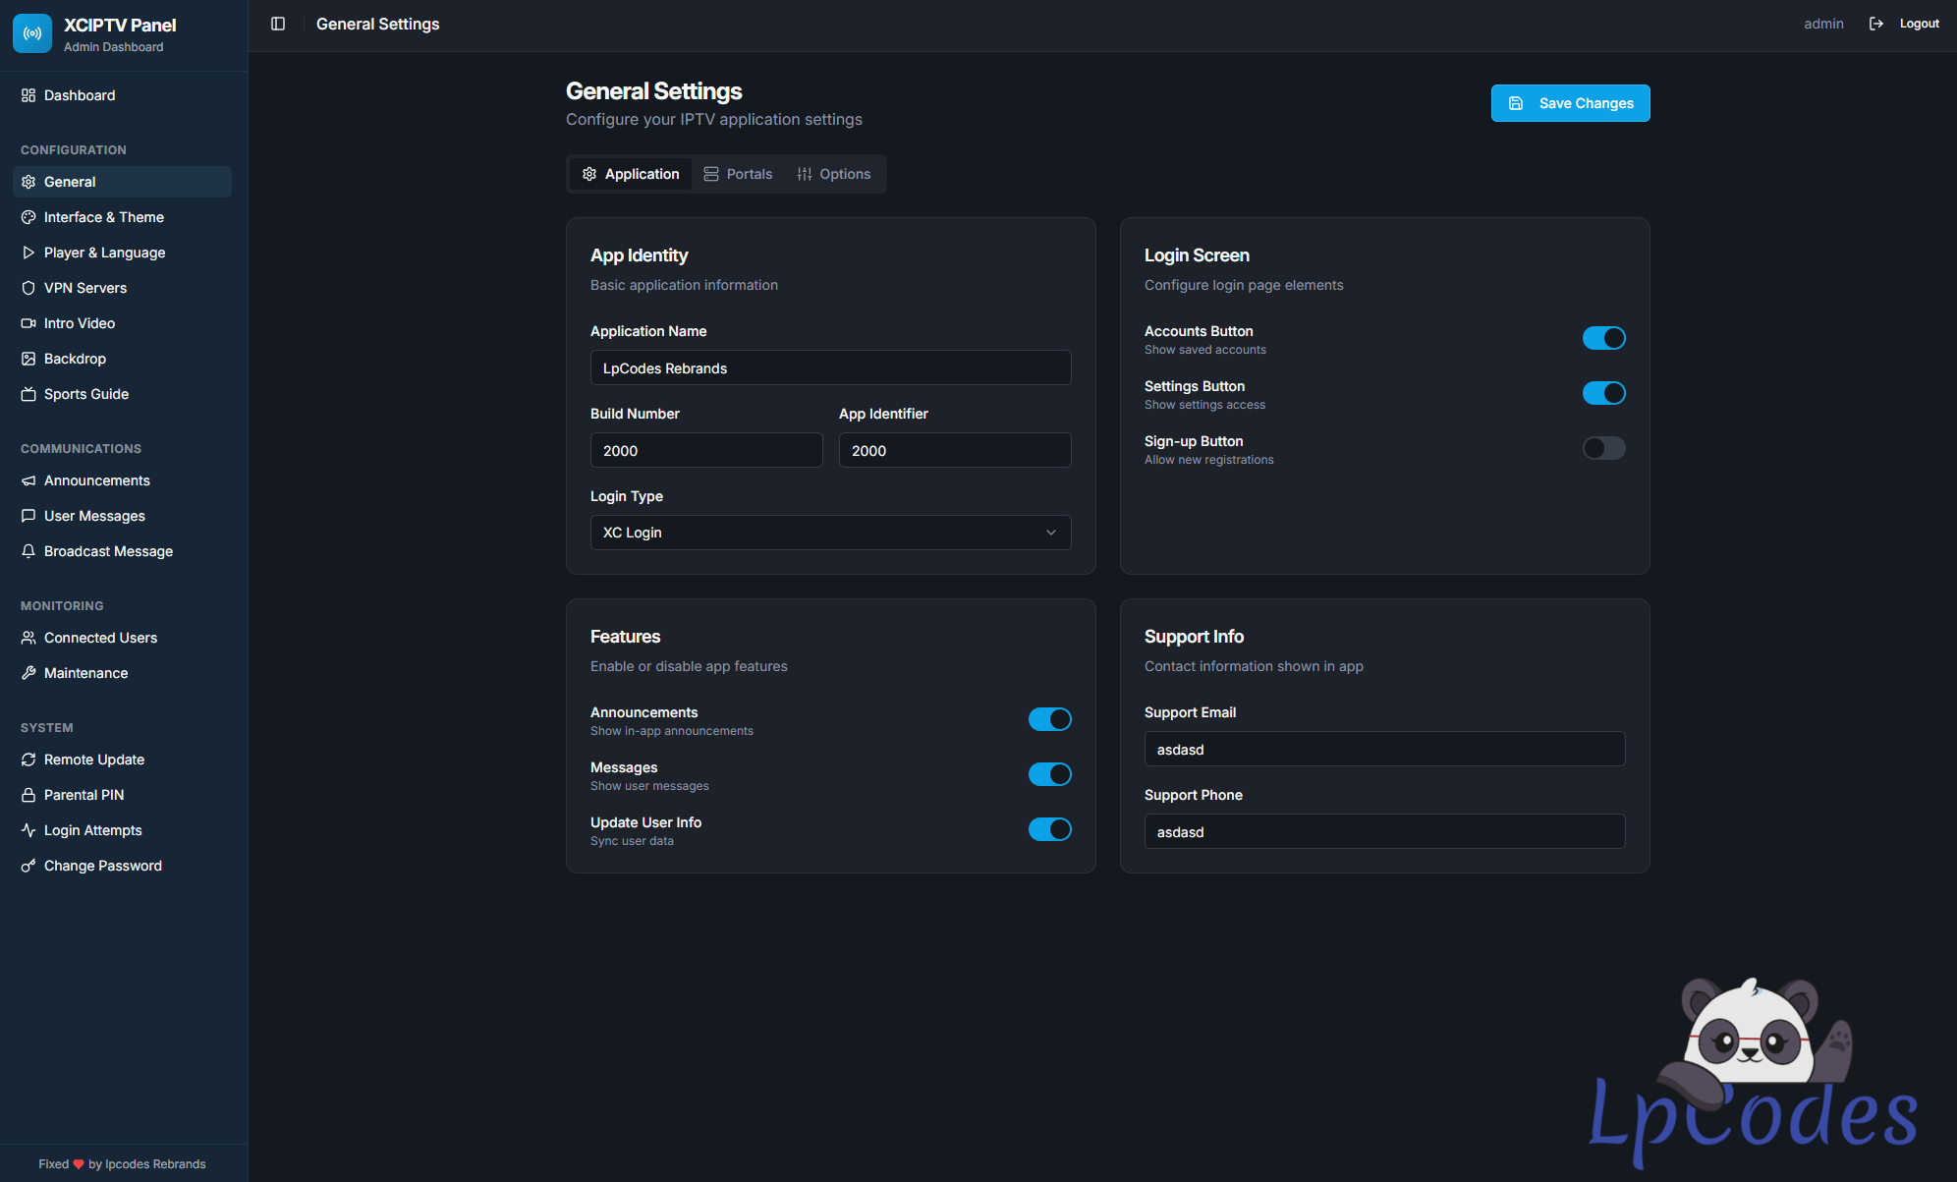
Task: Click the Application Name input field
Action: pyautogui.click(x=830, y=368)
